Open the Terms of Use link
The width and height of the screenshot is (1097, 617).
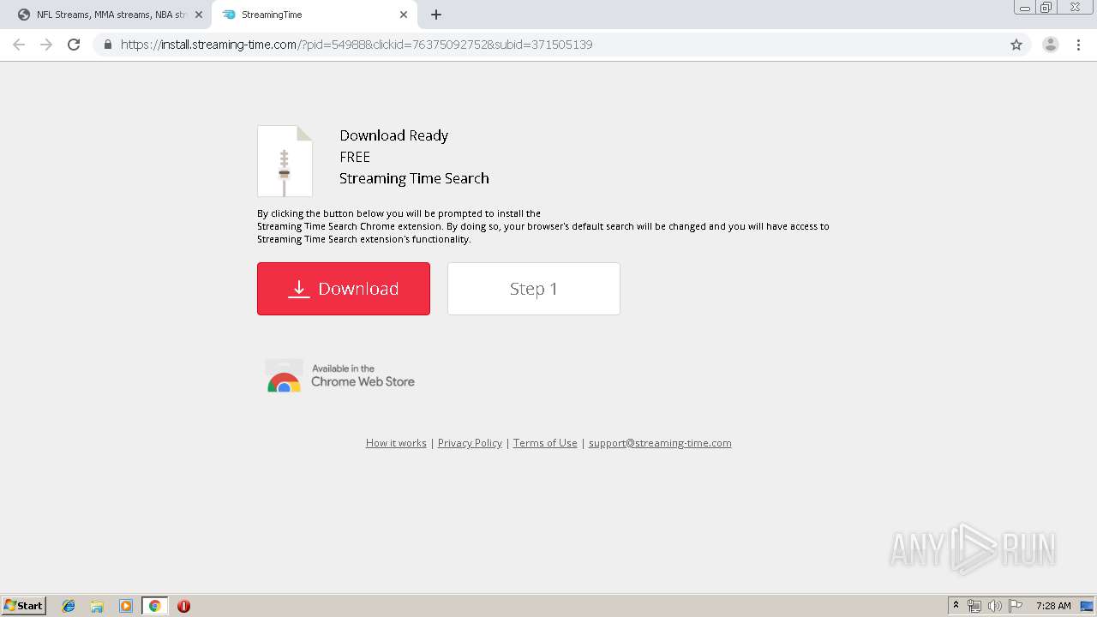point(545,443)
